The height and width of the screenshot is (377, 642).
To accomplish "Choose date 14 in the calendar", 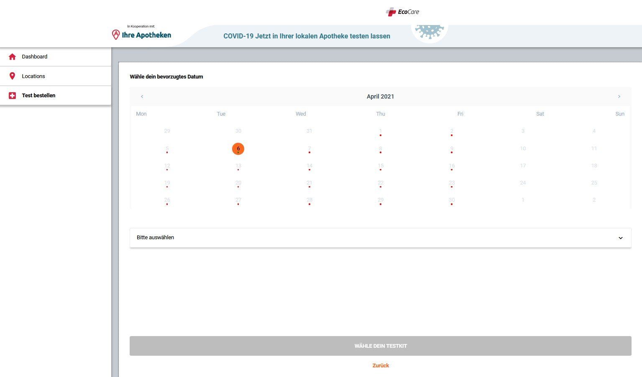I will [x=309, y=166].
